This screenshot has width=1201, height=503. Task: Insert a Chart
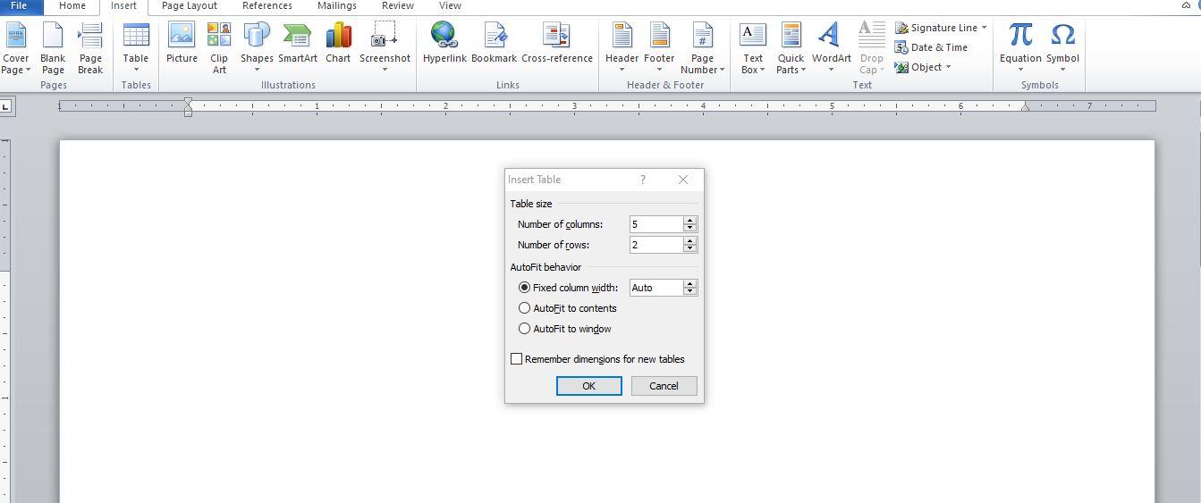click(338, 43)
